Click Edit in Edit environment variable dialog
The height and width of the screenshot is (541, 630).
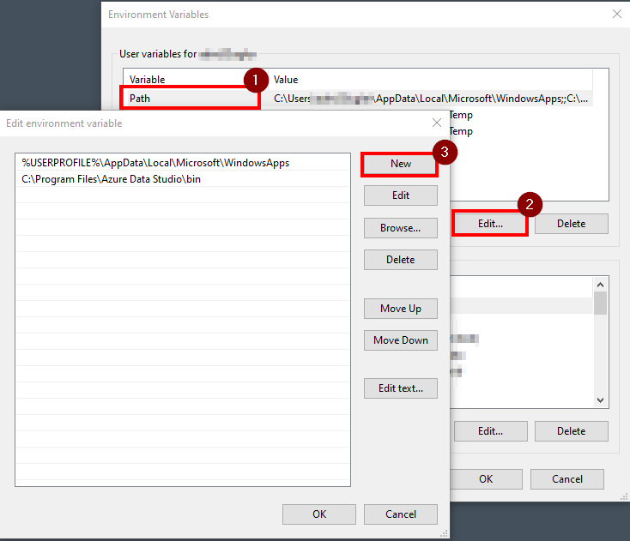click(x=400, y=195)
